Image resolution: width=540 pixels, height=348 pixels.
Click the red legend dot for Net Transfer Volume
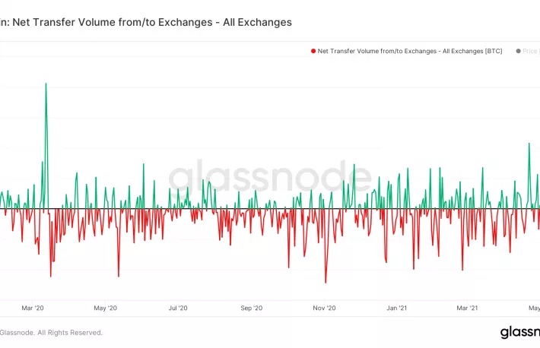click(313, 51)
